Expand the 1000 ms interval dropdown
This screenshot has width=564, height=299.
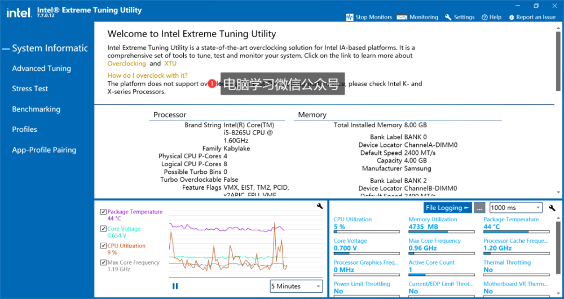tap(515, 208)
